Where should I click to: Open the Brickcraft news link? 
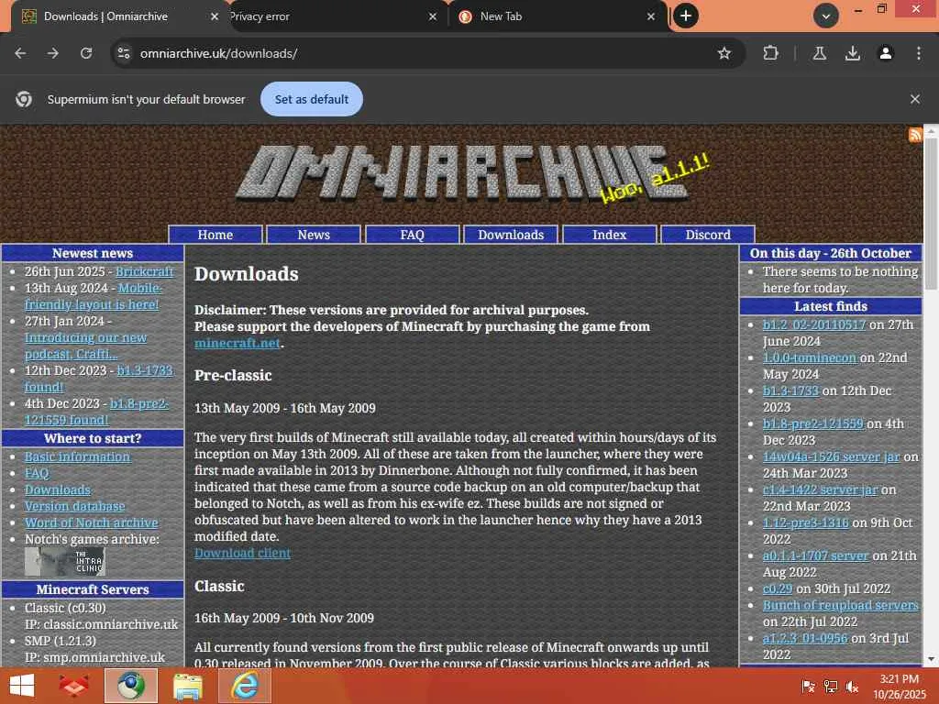point(144,271)
